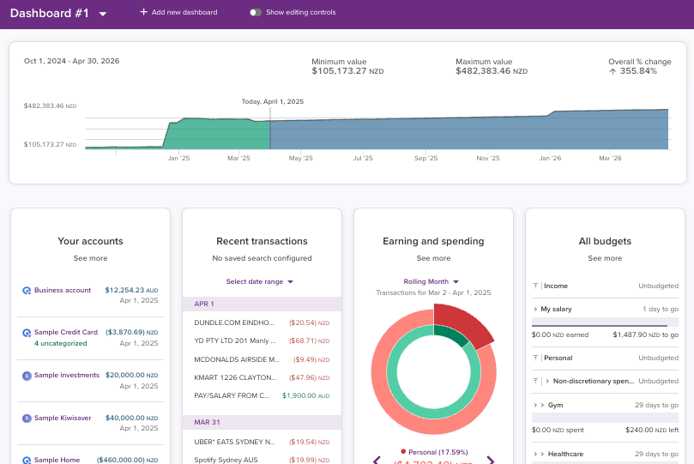
Task: Click the Today, April 1, 2025 chart marker
Action: pos(272,102)
